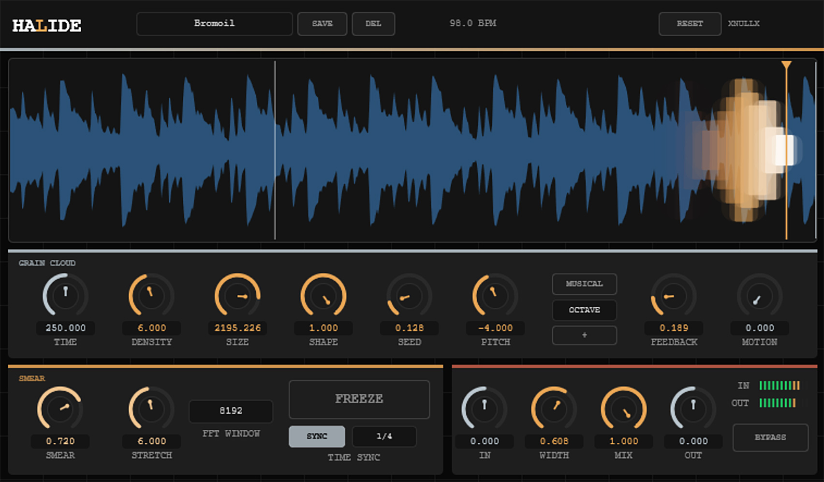The image size is (824, 482).
Task: Click the TIME SYNC label
Action: pyautogui.click(x=353, y=457)
